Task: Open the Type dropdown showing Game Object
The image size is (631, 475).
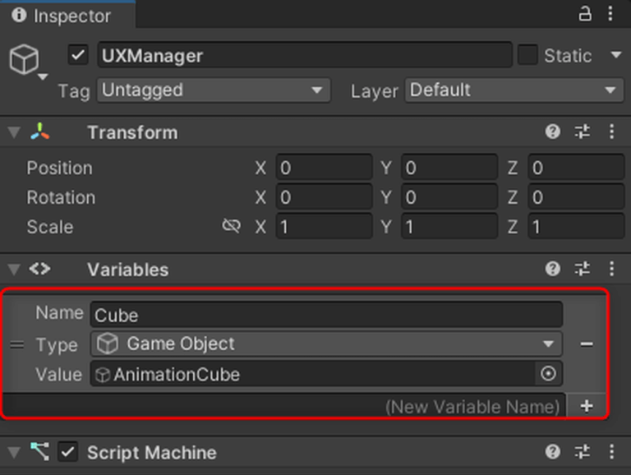Action: coord(326,344)
